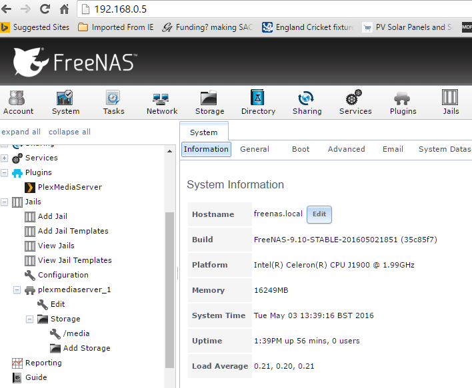Image resolution: width=472 pixels, height=388 pixels.
Task: Collapse the Storage node under plexmediaserver_1
Action: 29,319
